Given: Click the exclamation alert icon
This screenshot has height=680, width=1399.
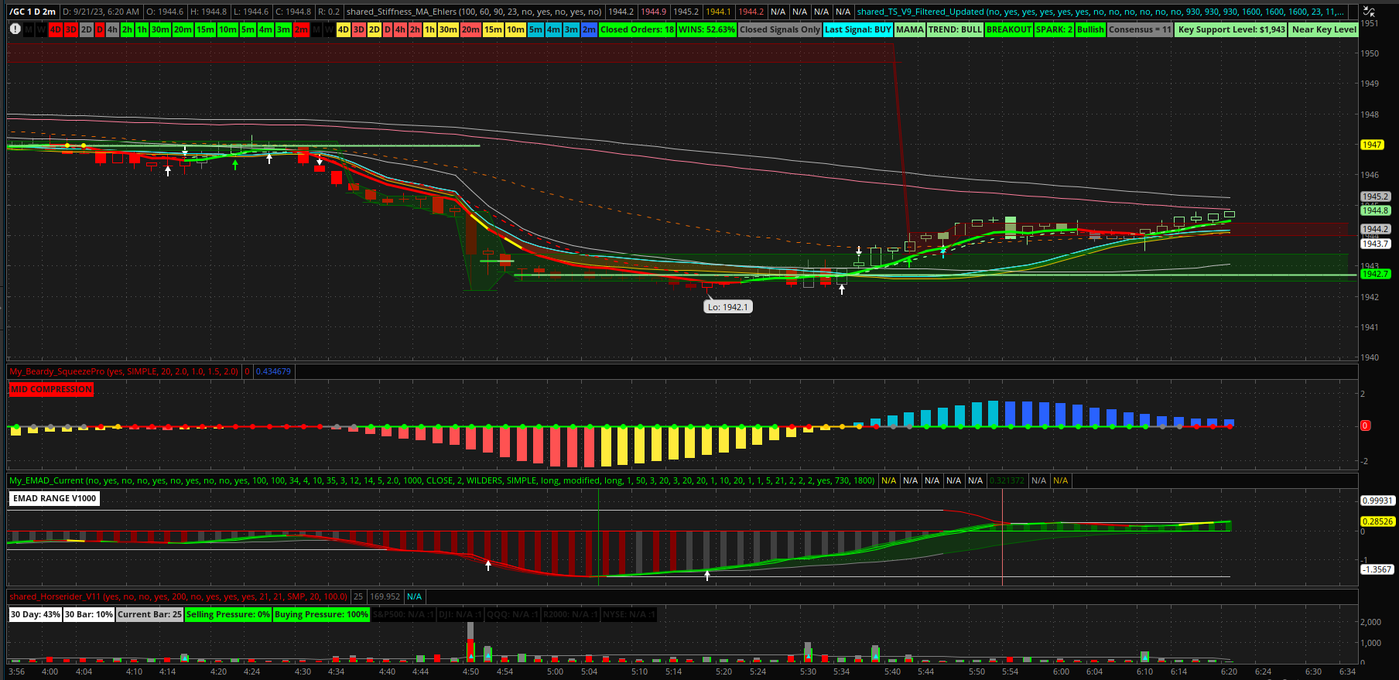Looking at the screenshot, I should pos(15,29).
